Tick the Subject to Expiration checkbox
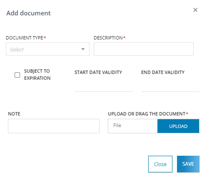Image resolution: width=207 pixels, height=179 pixels. [17, 75]
